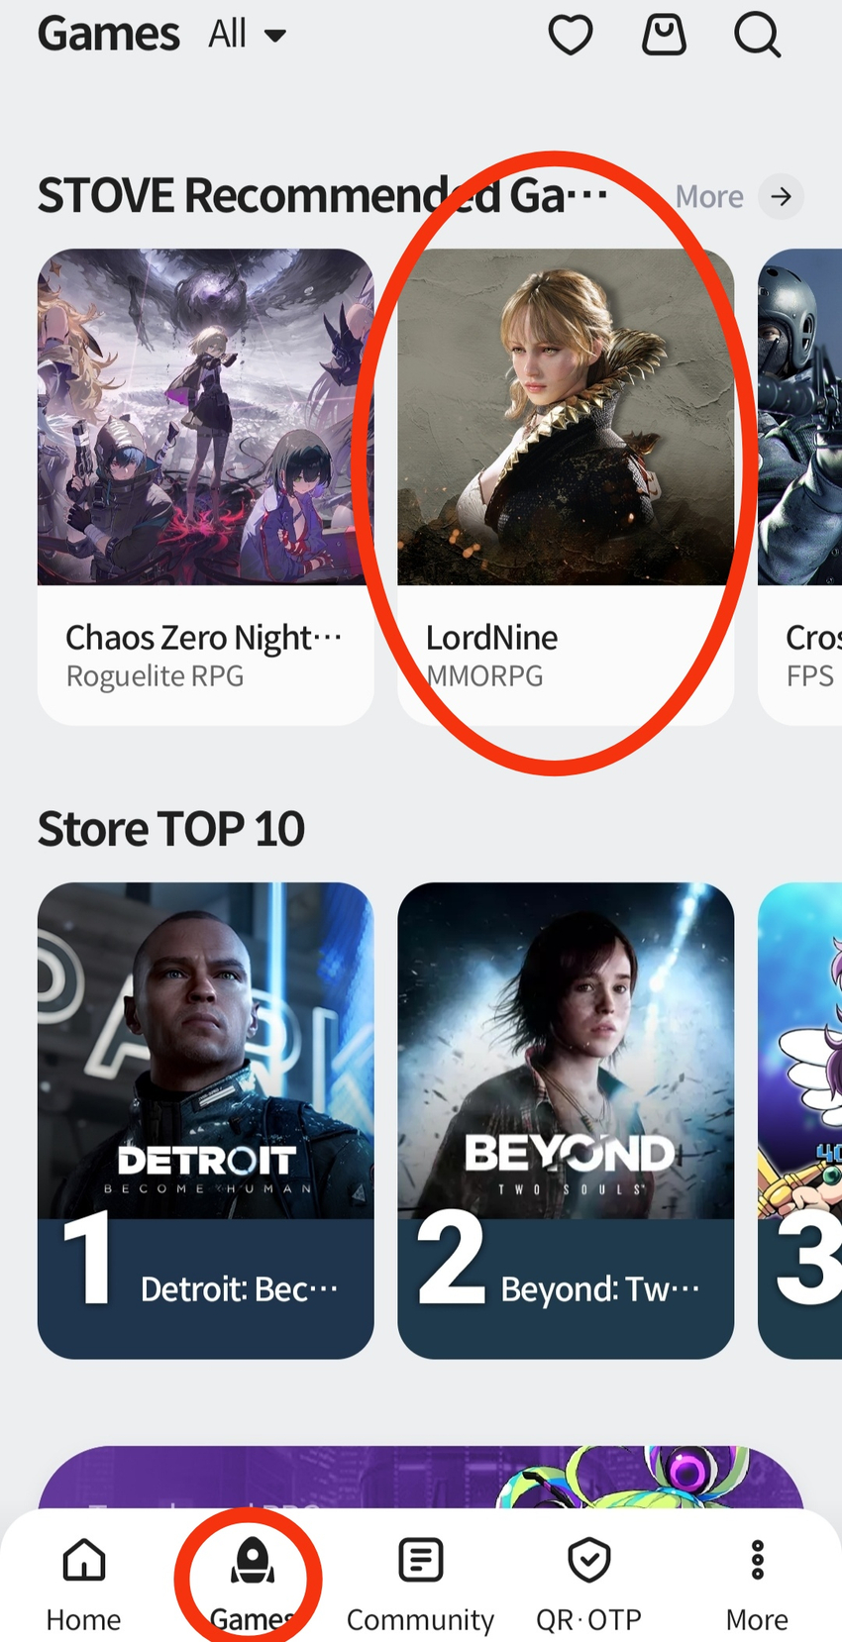Click the arrow next to More
842x1642 pixels.
click(x=782, y=196)
